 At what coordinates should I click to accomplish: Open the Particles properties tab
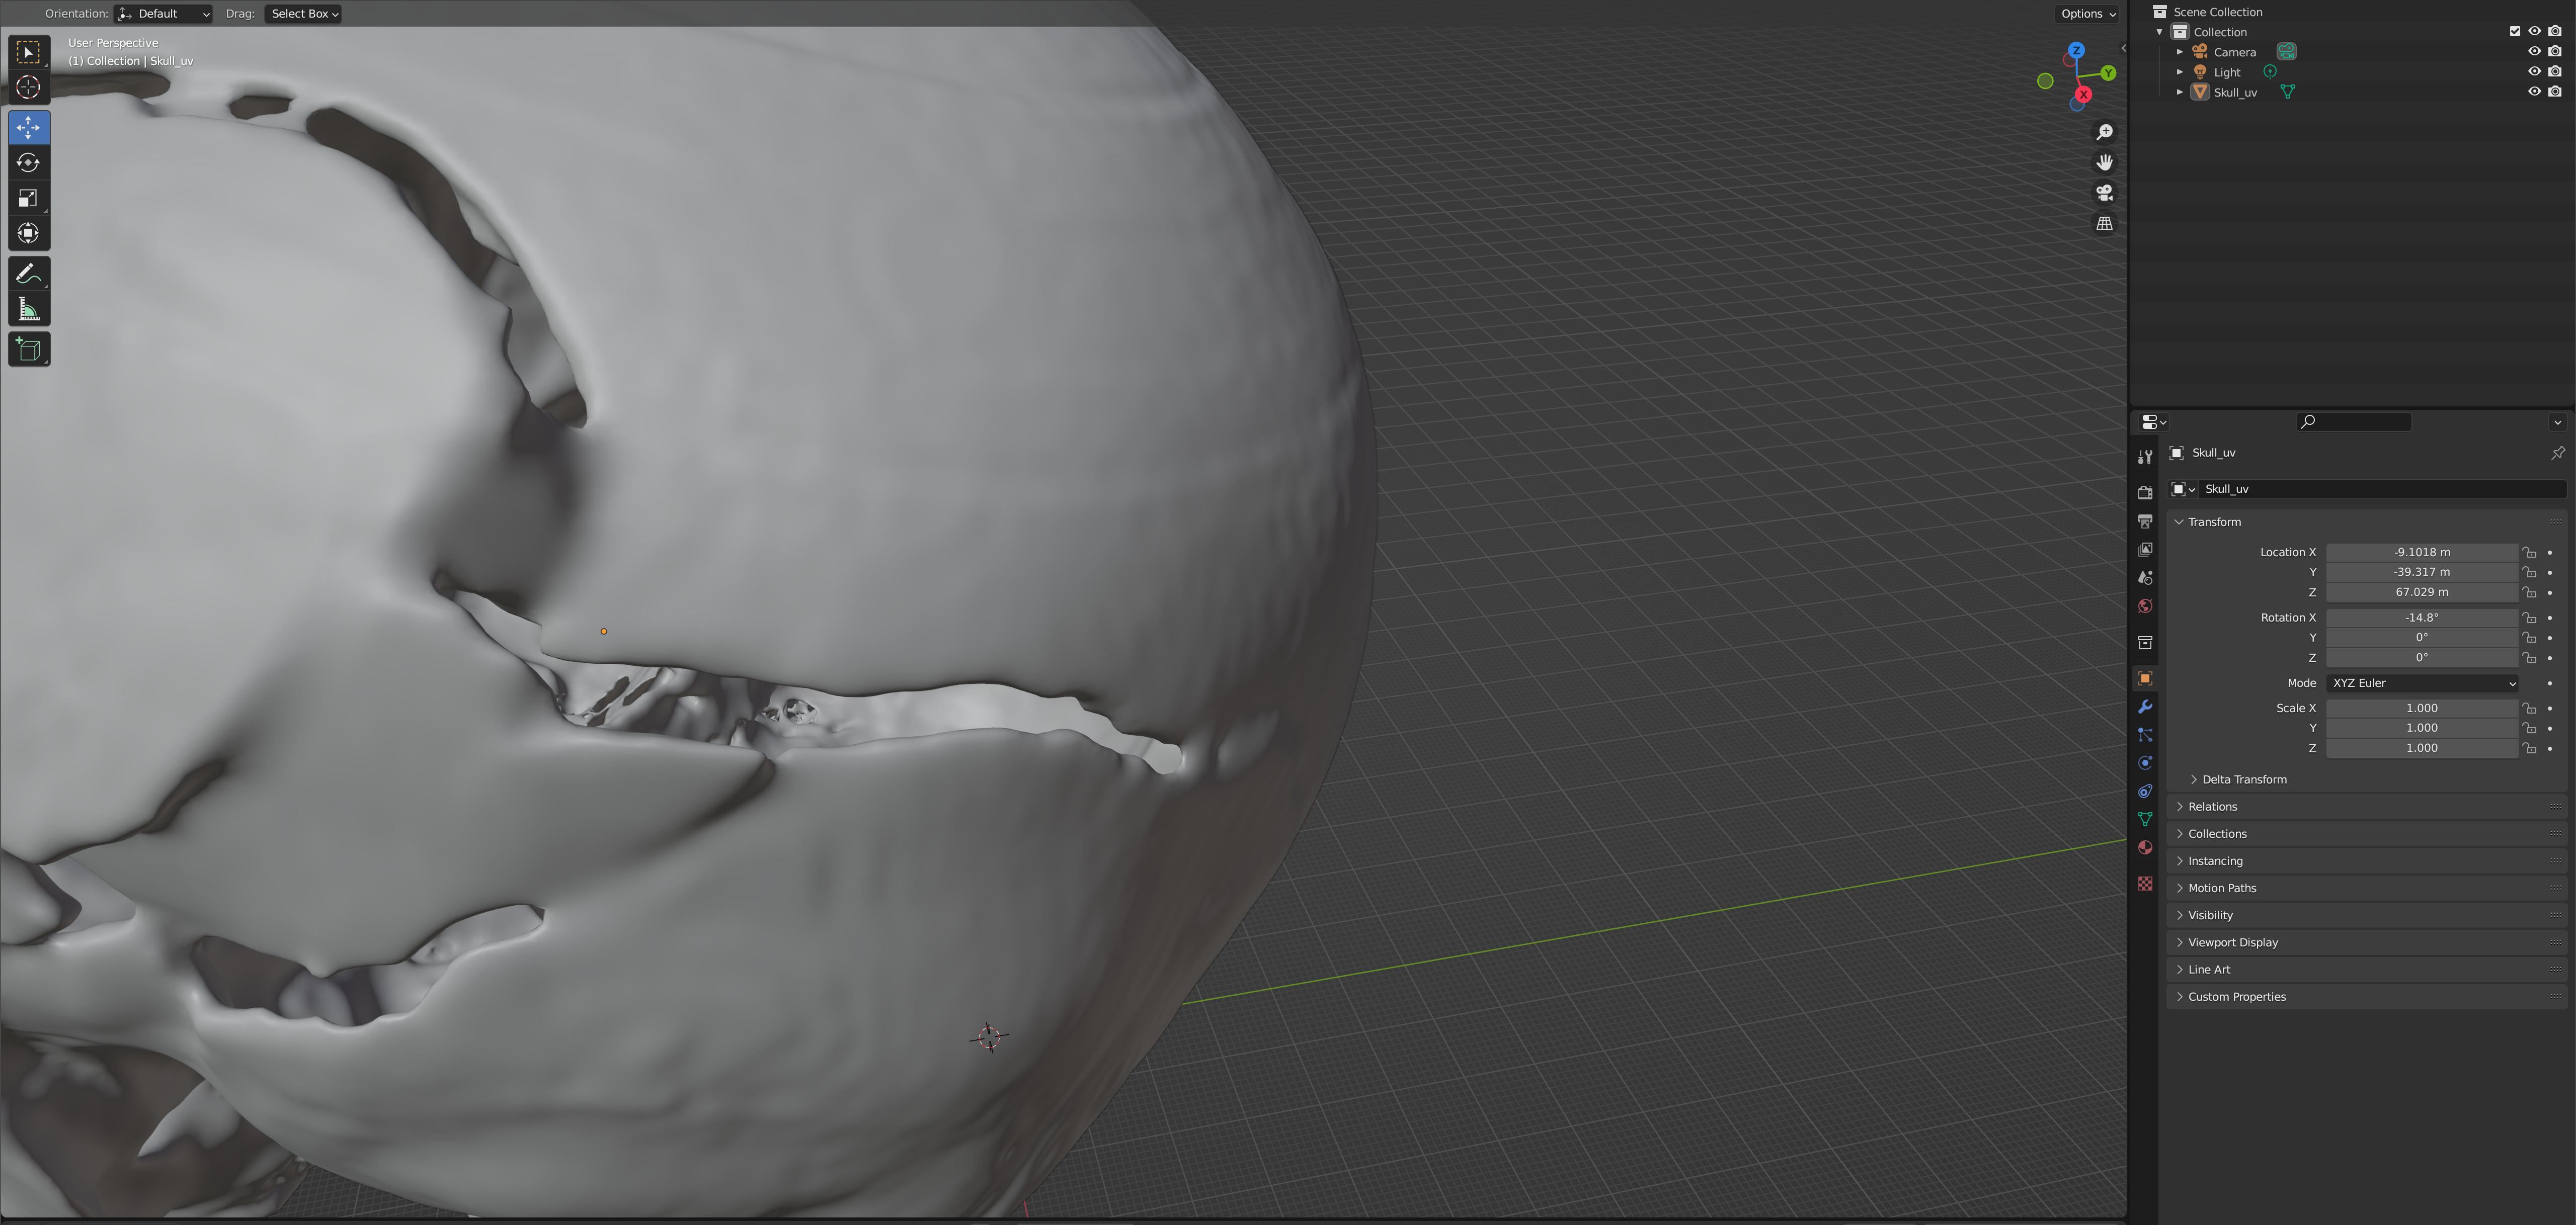[x=2145, y=735]
